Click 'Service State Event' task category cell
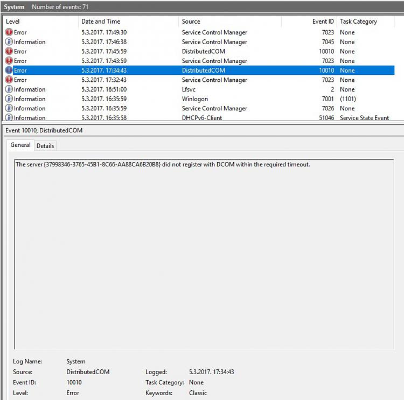Screen dimensions: 404x400 [x=364, y=118]
